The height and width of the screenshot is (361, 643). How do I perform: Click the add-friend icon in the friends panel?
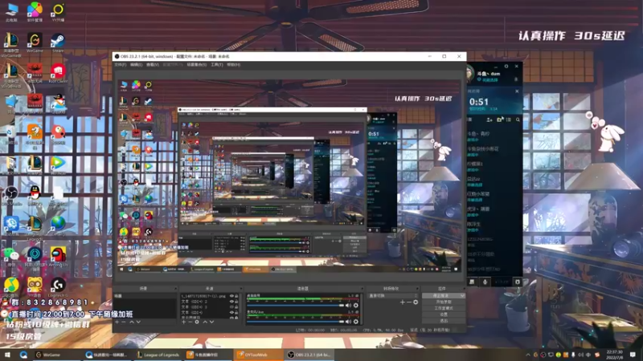[x=489, y=120]
